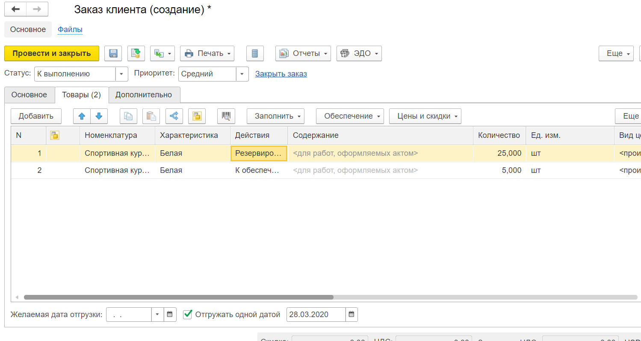
Task: Open the document structure list icon
Action: coord(255,53)
